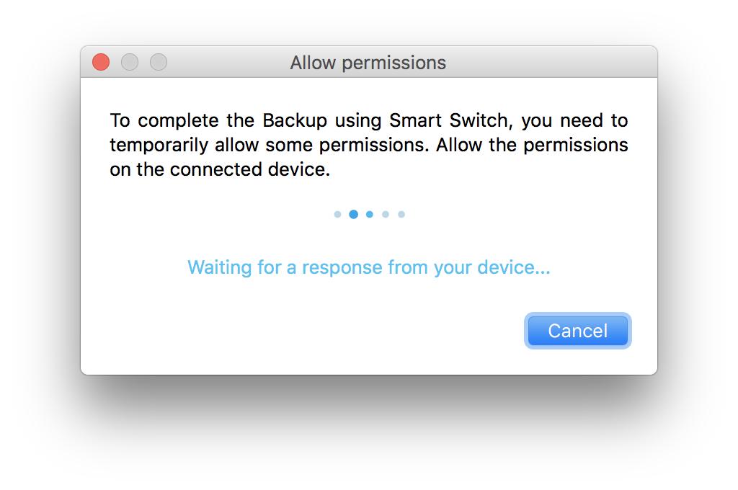The height and width of the screenshot is (490, 738).
Task: Click the "Waiting for a response" status text
Action: [368, 268]
